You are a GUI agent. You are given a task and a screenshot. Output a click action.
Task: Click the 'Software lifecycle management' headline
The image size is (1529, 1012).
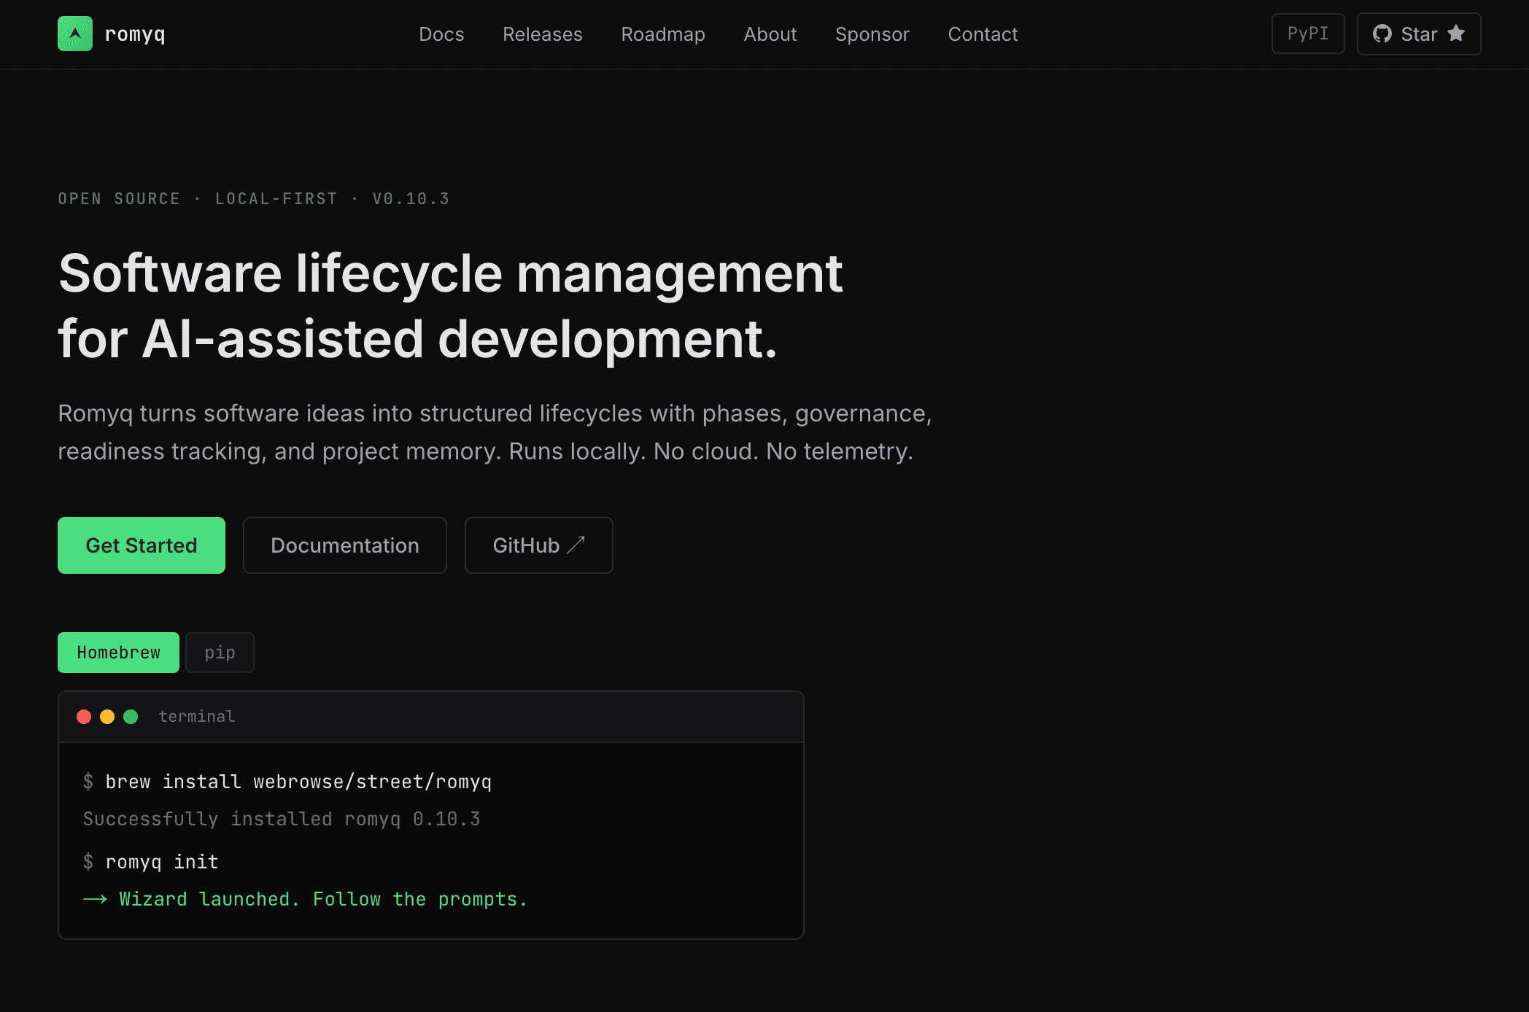451,274
